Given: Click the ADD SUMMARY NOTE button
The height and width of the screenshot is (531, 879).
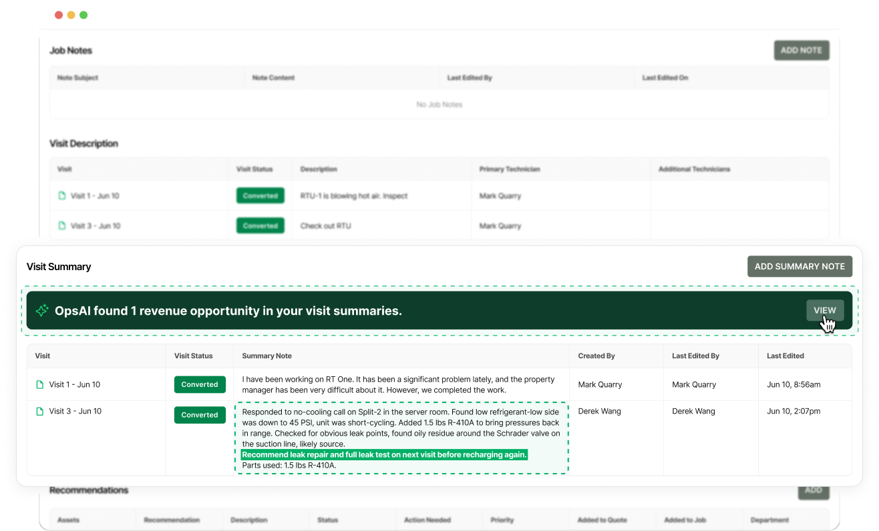Looking at the screenshot, I should pos(800,266).
